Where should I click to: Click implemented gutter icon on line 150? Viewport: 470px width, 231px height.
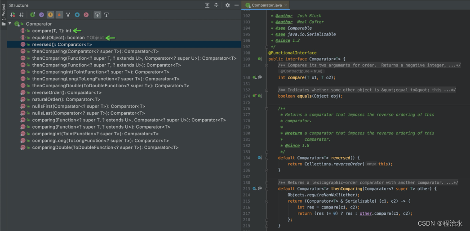pyautogui.click(x=254, y=77)
